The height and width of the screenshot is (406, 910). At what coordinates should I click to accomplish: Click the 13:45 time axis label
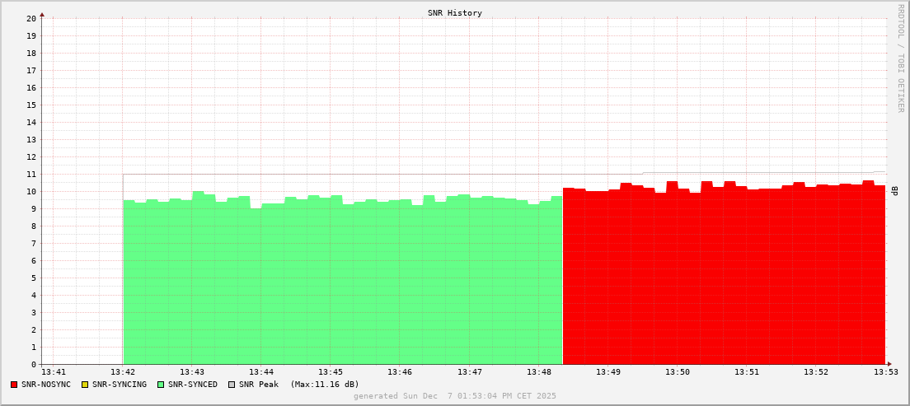click(x=331, y=373)
